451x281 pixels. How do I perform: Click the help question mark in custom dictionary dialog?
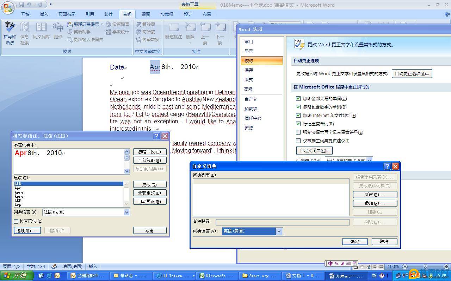tap(387, 166)
